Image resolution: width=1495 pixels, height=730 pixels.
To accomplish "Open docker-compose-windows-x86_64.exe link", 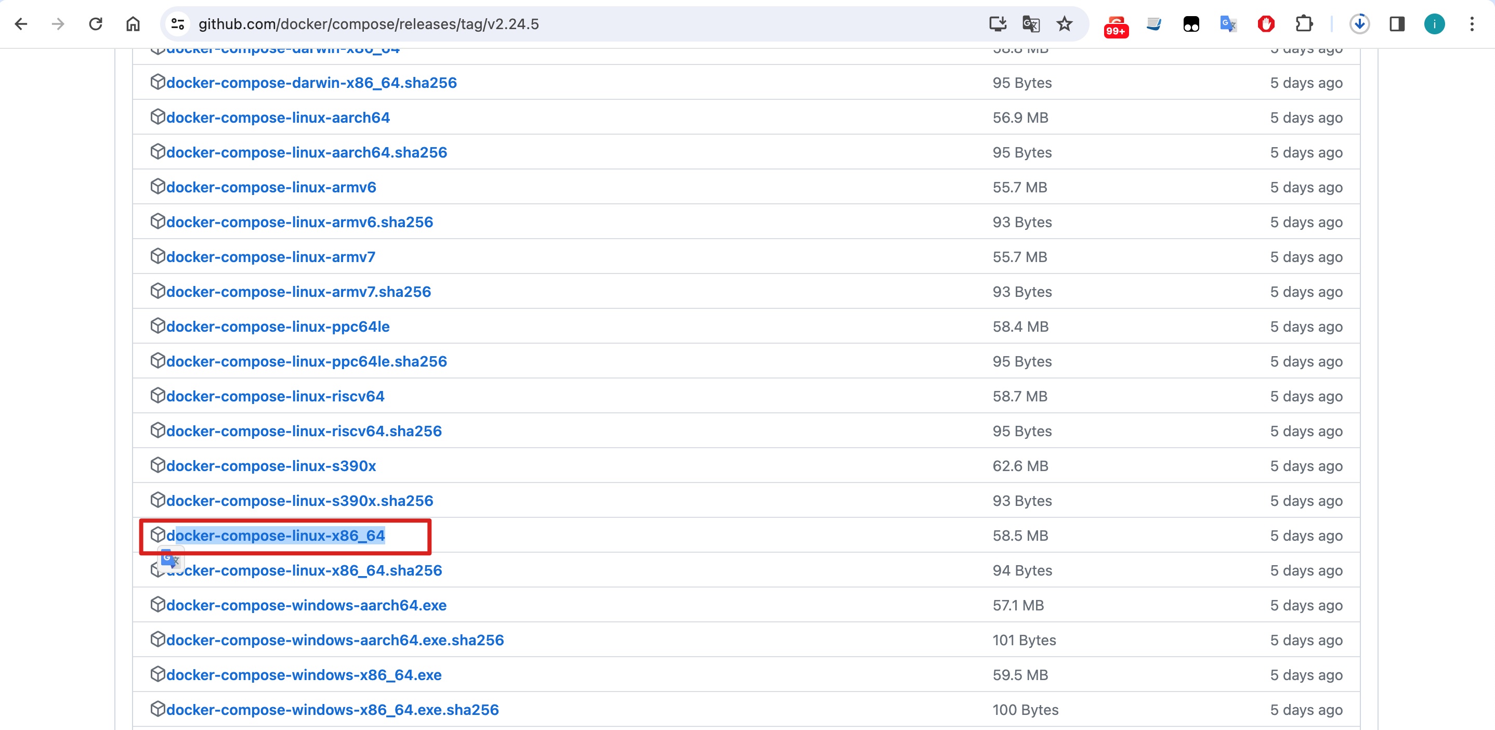I will pyautogui.click(x=304, y=674).
